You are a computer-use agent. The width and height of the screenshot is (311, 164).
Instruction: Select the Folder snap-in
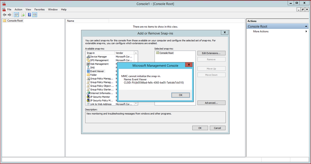coord(93,75)
